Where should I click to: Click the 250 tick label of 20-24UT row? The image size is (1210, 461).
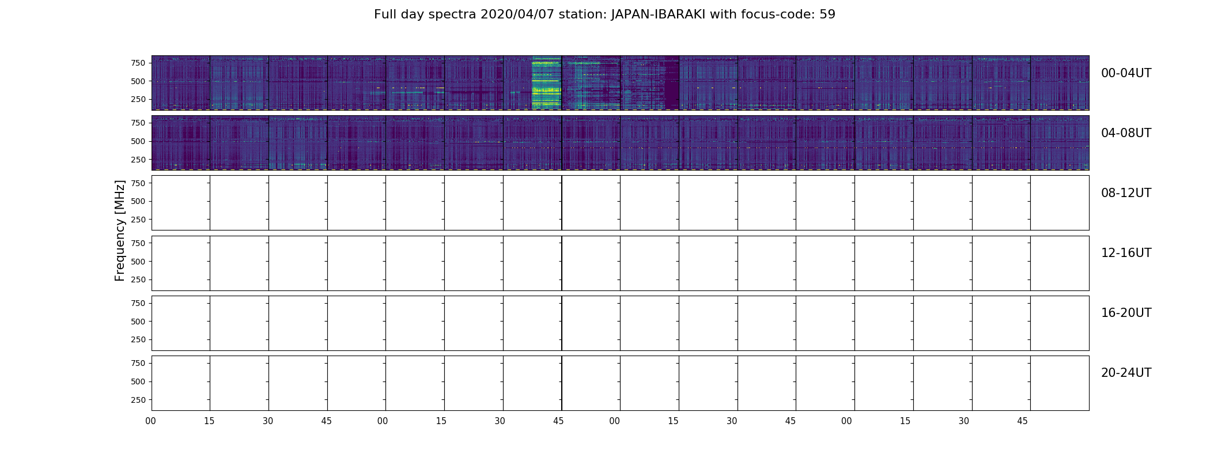(138, 400)
